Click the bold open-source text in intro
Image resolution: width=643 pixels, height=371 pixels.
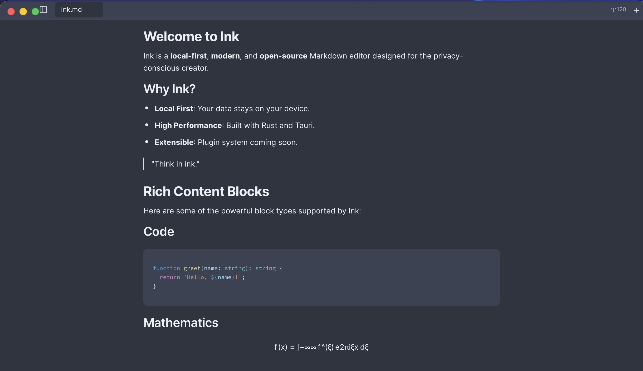click(x=283, y=56)
